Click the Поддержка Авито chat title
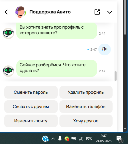The image size is (128, 144). [x=50, y=12]
